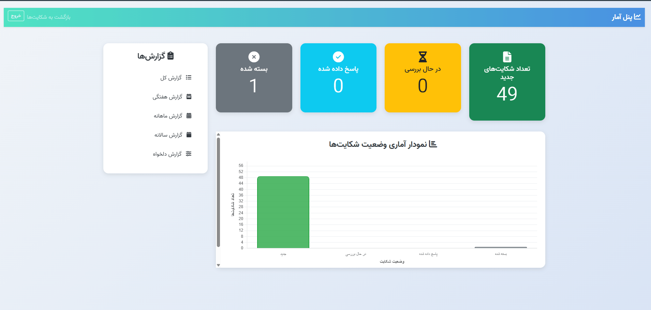The width and height of the screenshot is (651, 310).
Task: Click the hourglass icon on the در حال بررسی card
Action: click(x=423, y=57)
